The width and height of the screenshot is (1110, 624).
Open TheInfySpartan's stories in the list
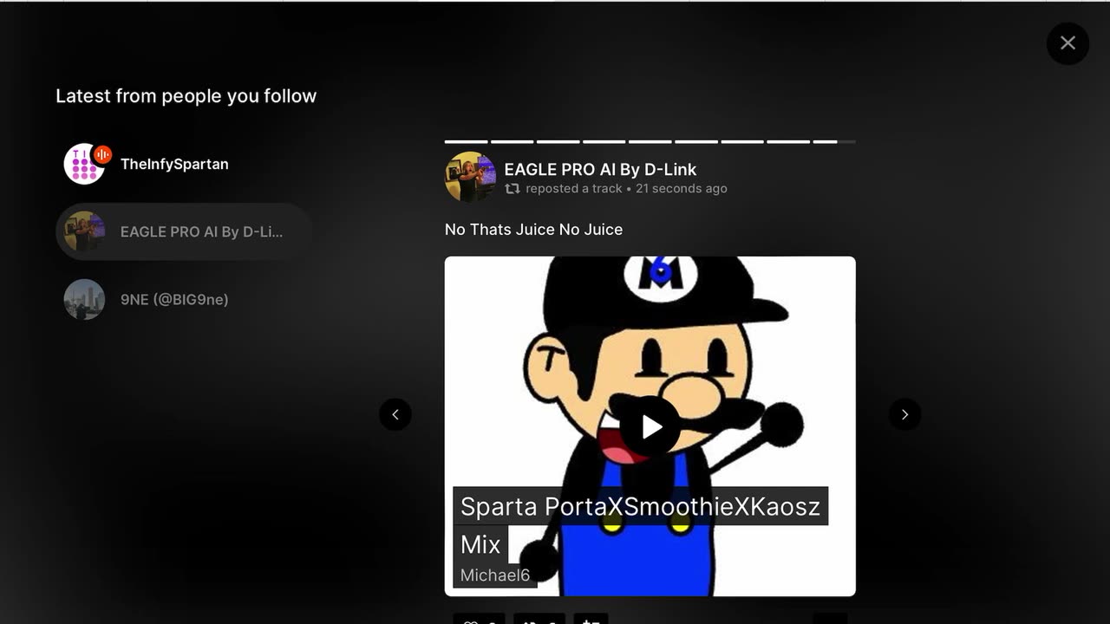[x=184, y=164]
